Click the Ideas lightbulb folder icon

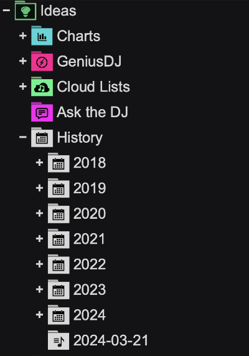(x=26, y=11)
